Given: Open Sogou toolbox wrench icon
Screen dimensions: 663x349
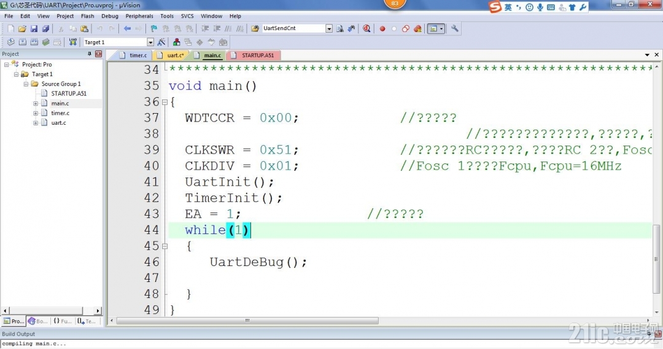Looking at the screenshot, I should pyautogui.click(x=583, y=7).
